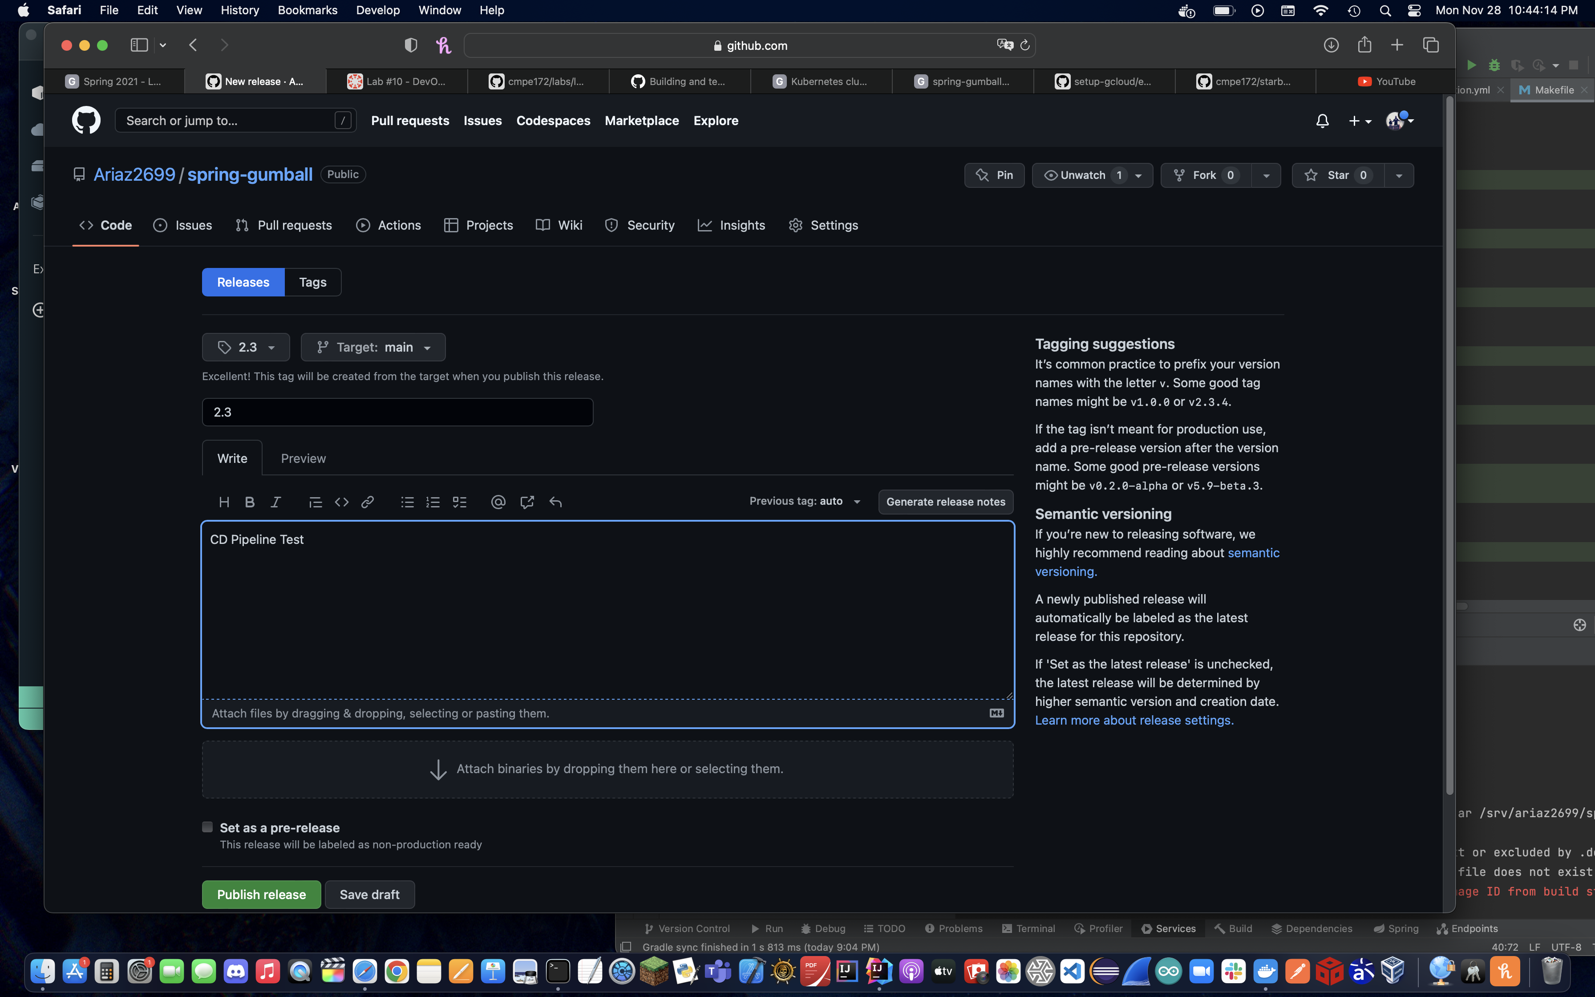Check the Set as a pre-release checkbox
The width and height of the screenshot is (1595, 997).
point(207,826)
